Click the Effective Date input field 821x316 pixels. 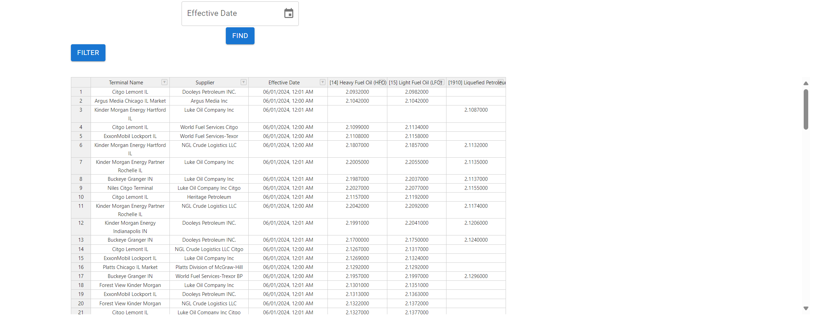(x=240, y=13)
